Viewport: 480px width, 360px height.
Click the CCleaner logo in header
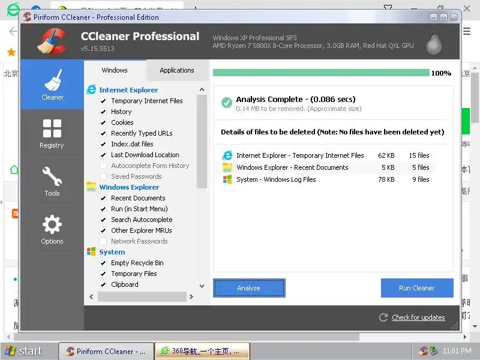pyautogui.click(x=52, y=41)
